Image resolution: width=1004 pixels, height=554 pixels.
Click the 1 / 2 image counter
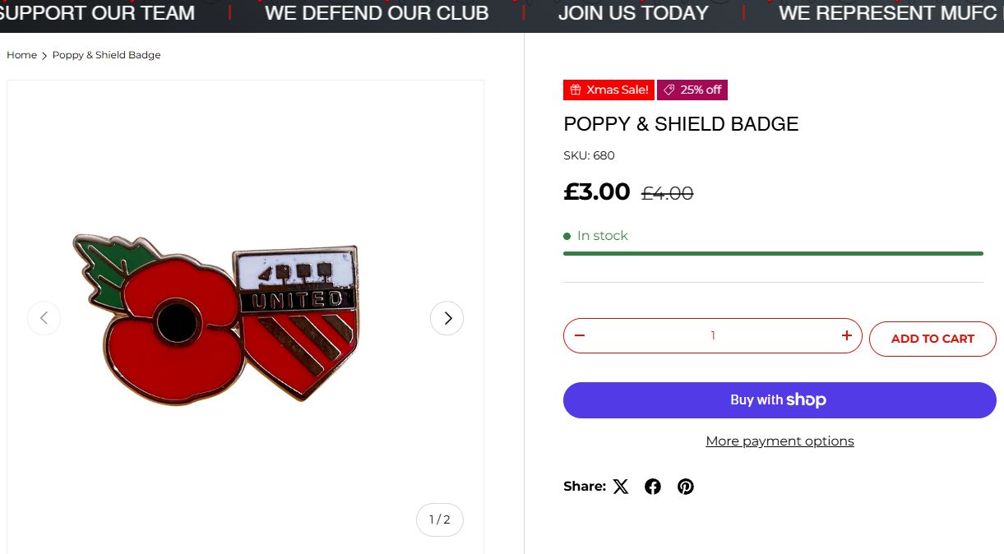click(x=440, y=519)
